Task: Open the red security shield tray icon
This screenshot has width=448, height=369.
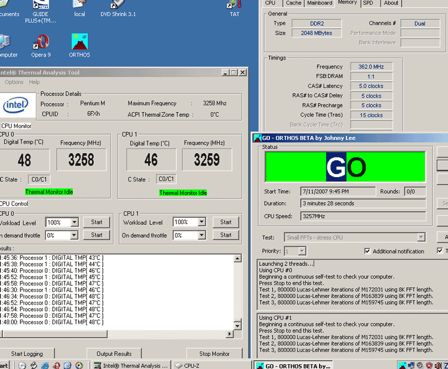Action: [429, 365]
